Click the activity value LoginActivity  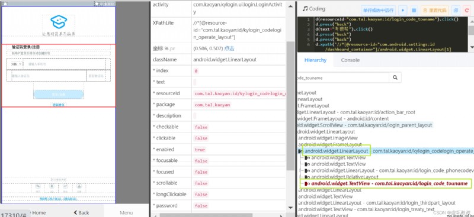click(x=238, y=8)
